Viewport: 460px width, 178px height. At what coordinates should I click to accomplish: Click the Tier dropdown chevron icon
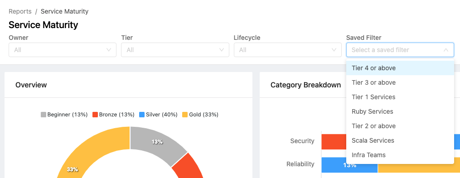click(x=222, y=50)
